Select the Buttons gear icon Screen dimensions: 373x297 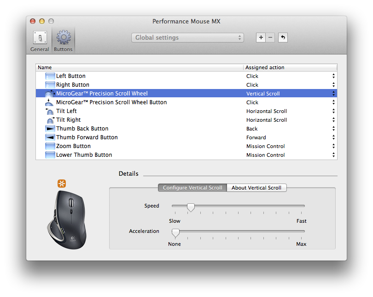point(63,37)
